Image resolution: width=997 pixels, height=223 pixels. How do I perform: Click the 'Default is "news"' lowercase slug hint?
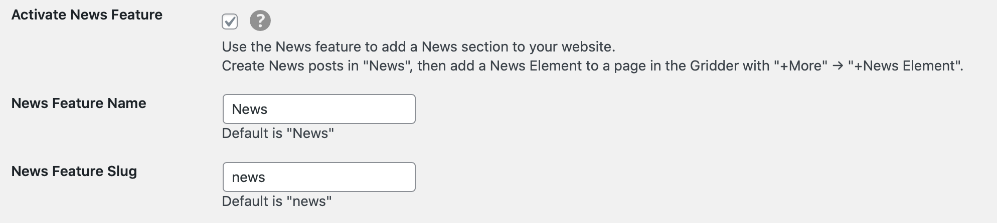click(x=277, y=201)
